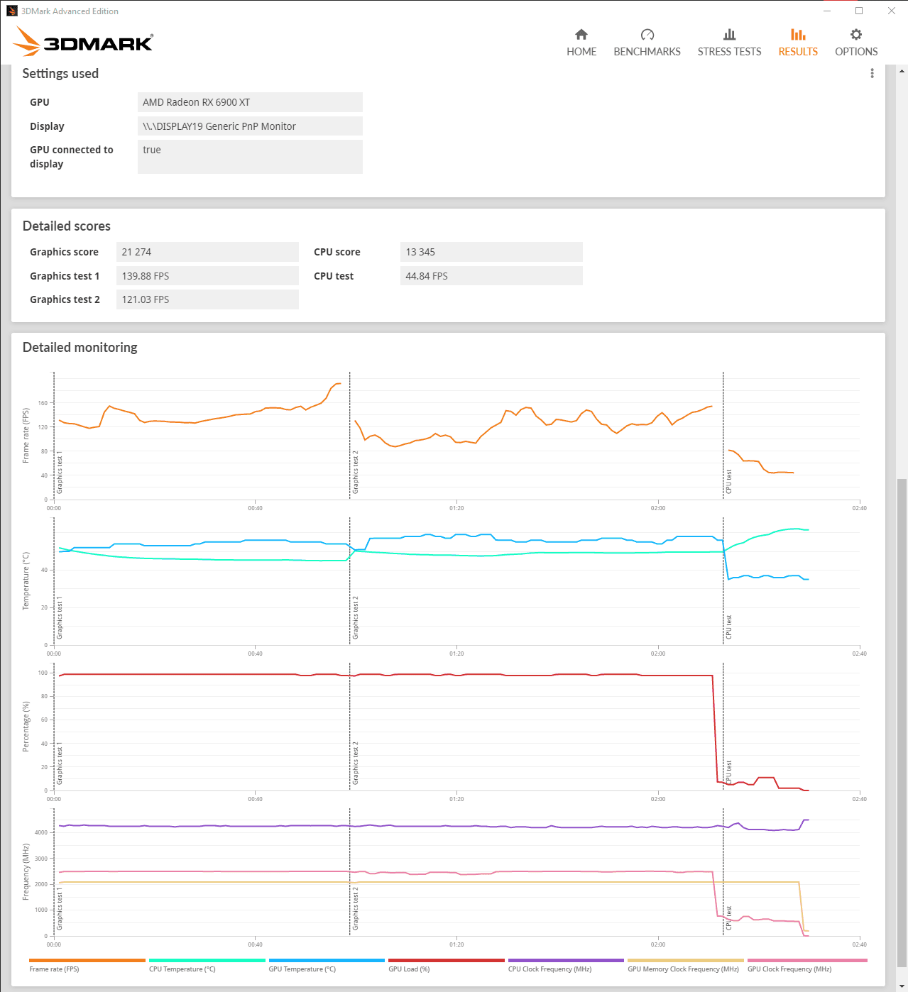Click the CPU test marker on temperature chart
Image resolution: width=908 pixels, height=992 pixels.
(728, 627)
